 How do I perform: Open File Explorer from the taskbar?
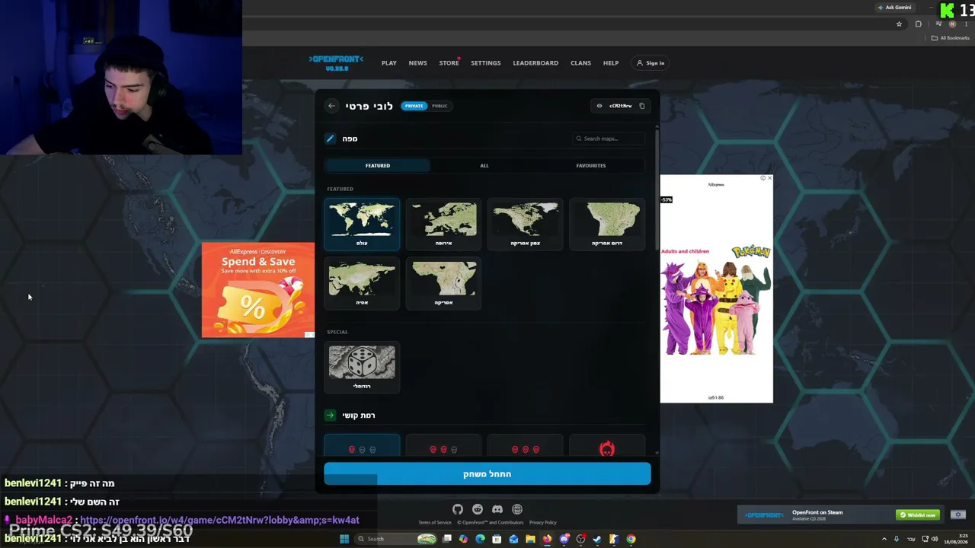pos(530,539)
